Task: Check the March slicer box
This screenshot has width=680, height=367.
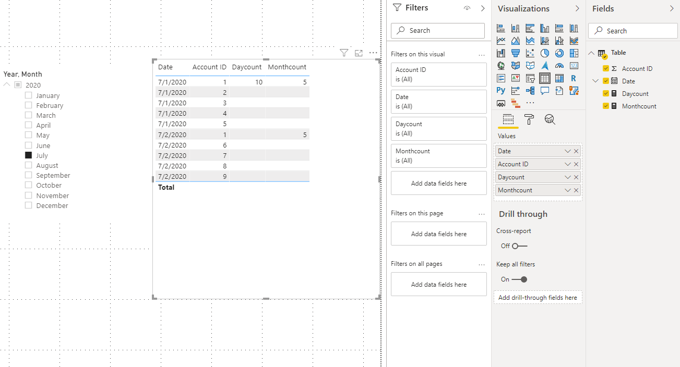Action: [29, 115]
